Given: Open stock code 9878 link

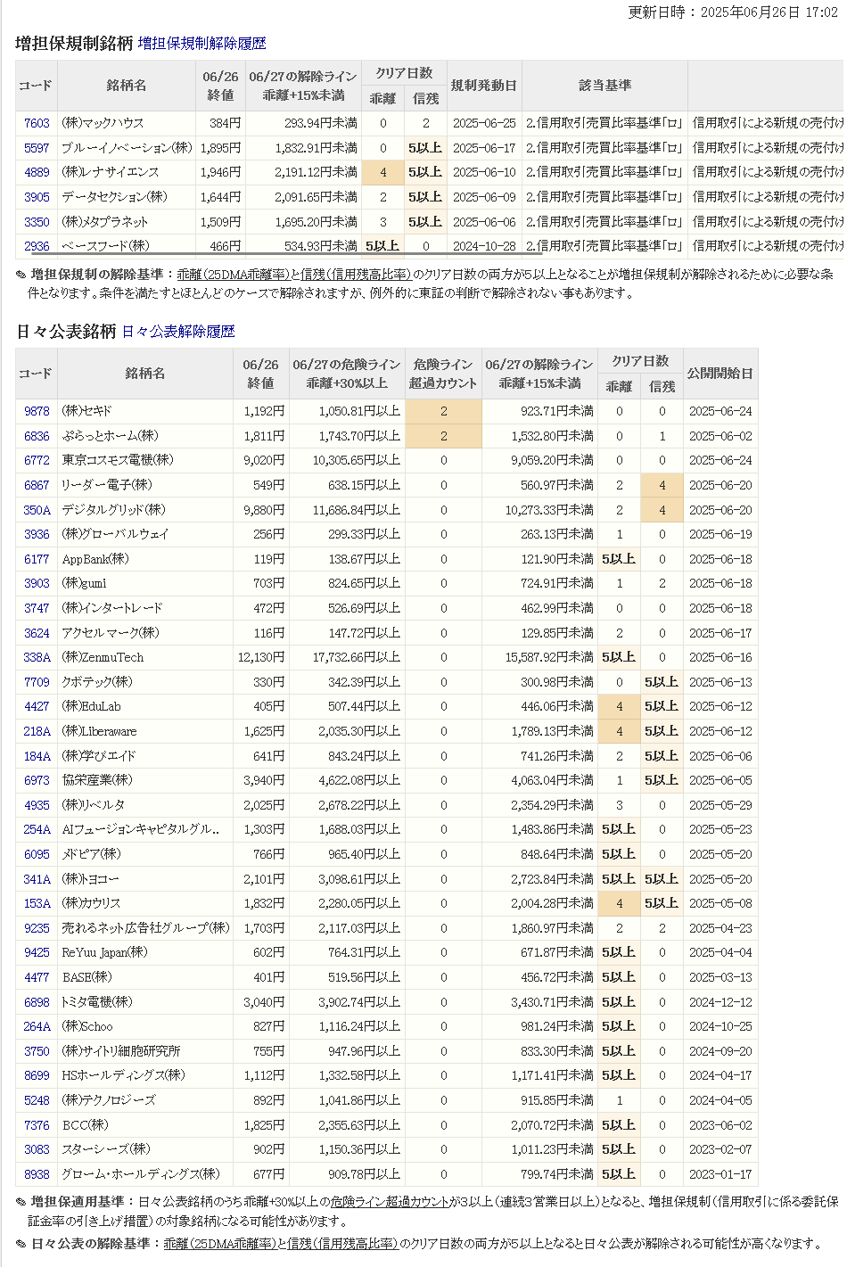Looking at the screenshot, I should 37,411.
